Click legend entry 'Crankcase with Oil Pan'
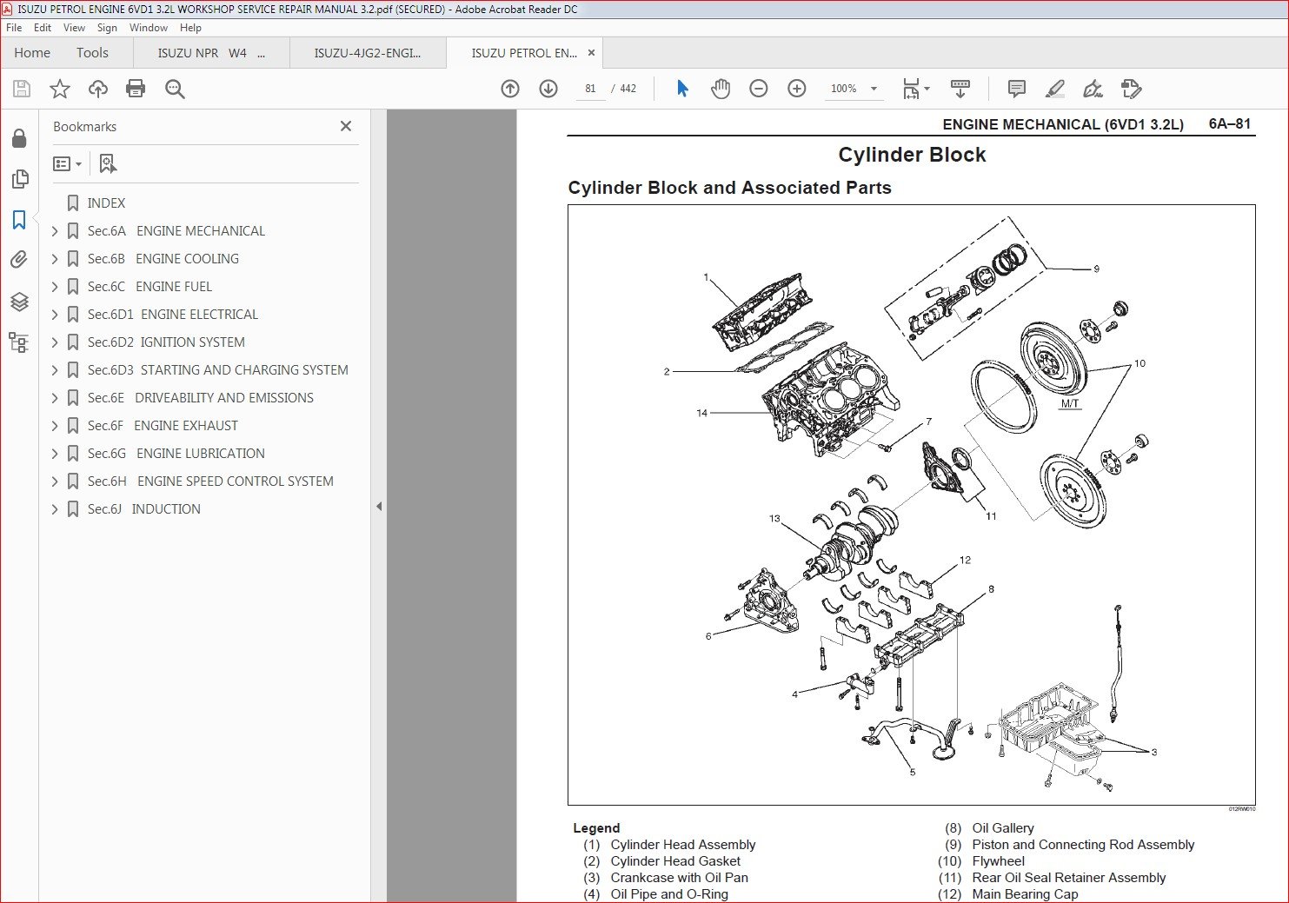Image resolution: width=1289 pixels, height=903 pixels. [x=679, y=878]
